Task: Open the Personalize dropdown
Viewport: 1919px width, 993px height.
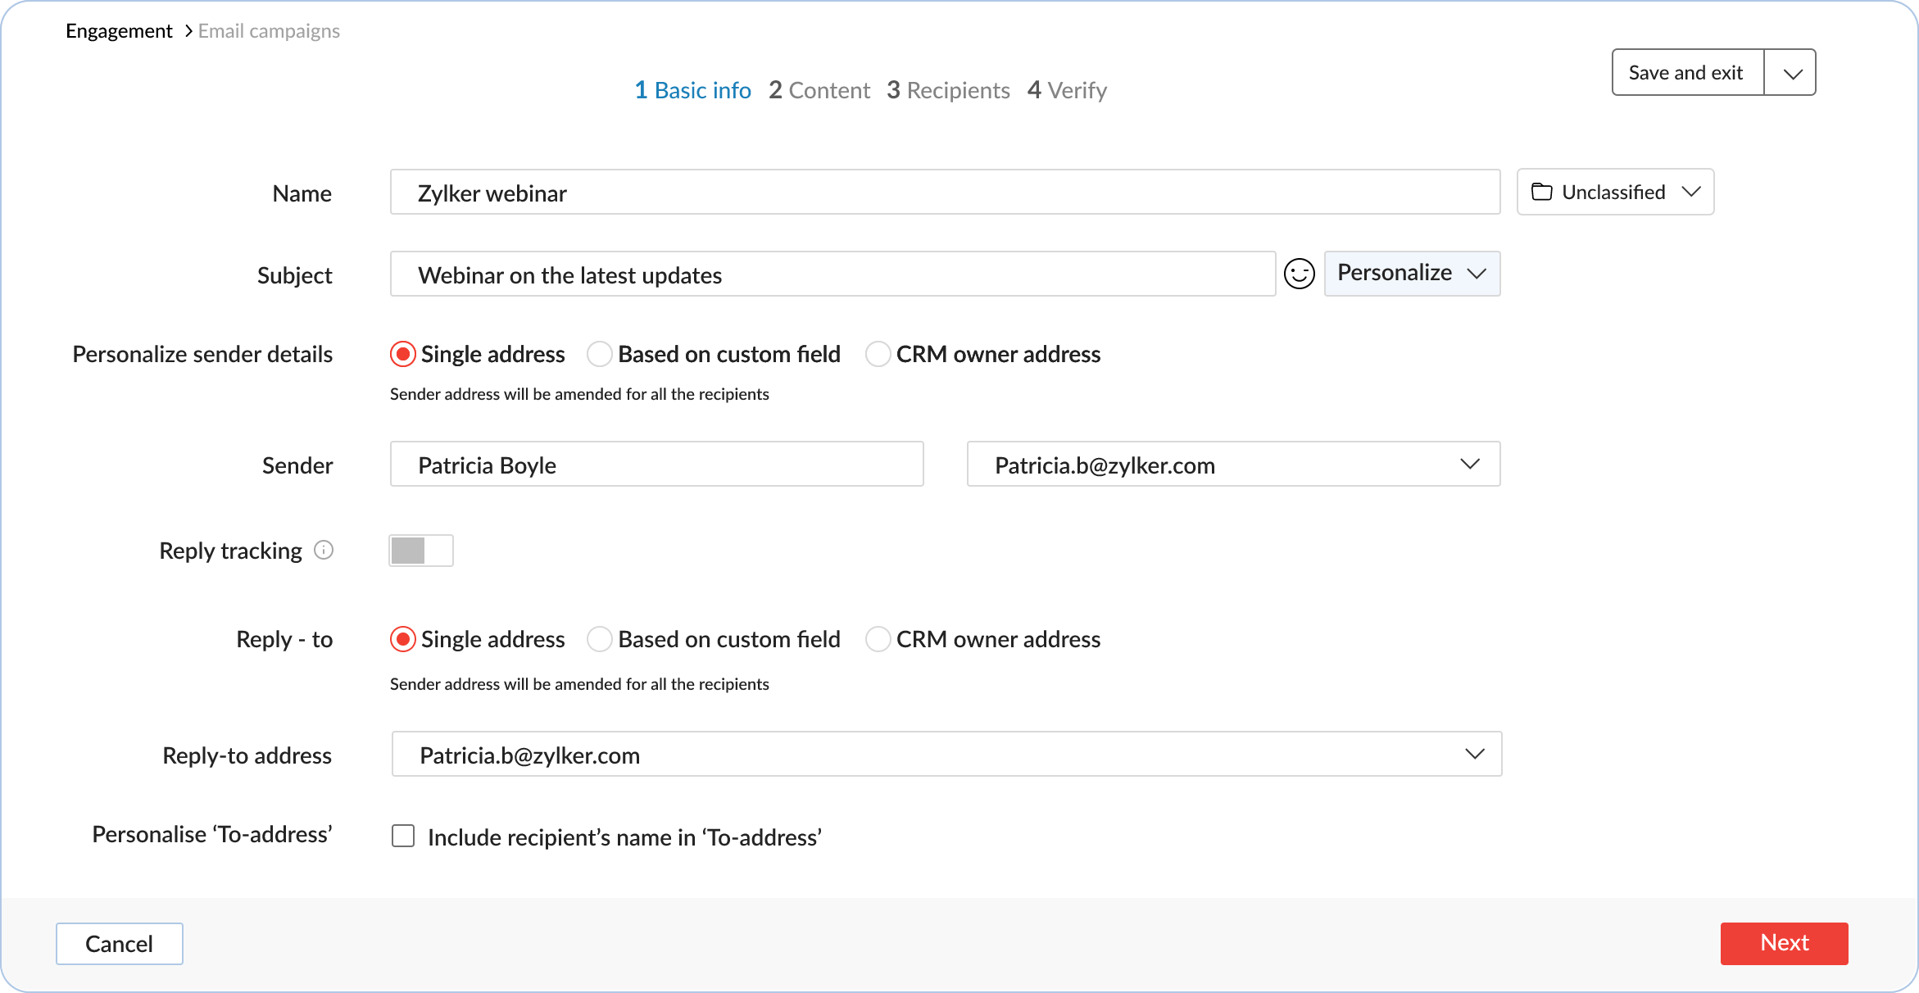Action: (1411, 274)
